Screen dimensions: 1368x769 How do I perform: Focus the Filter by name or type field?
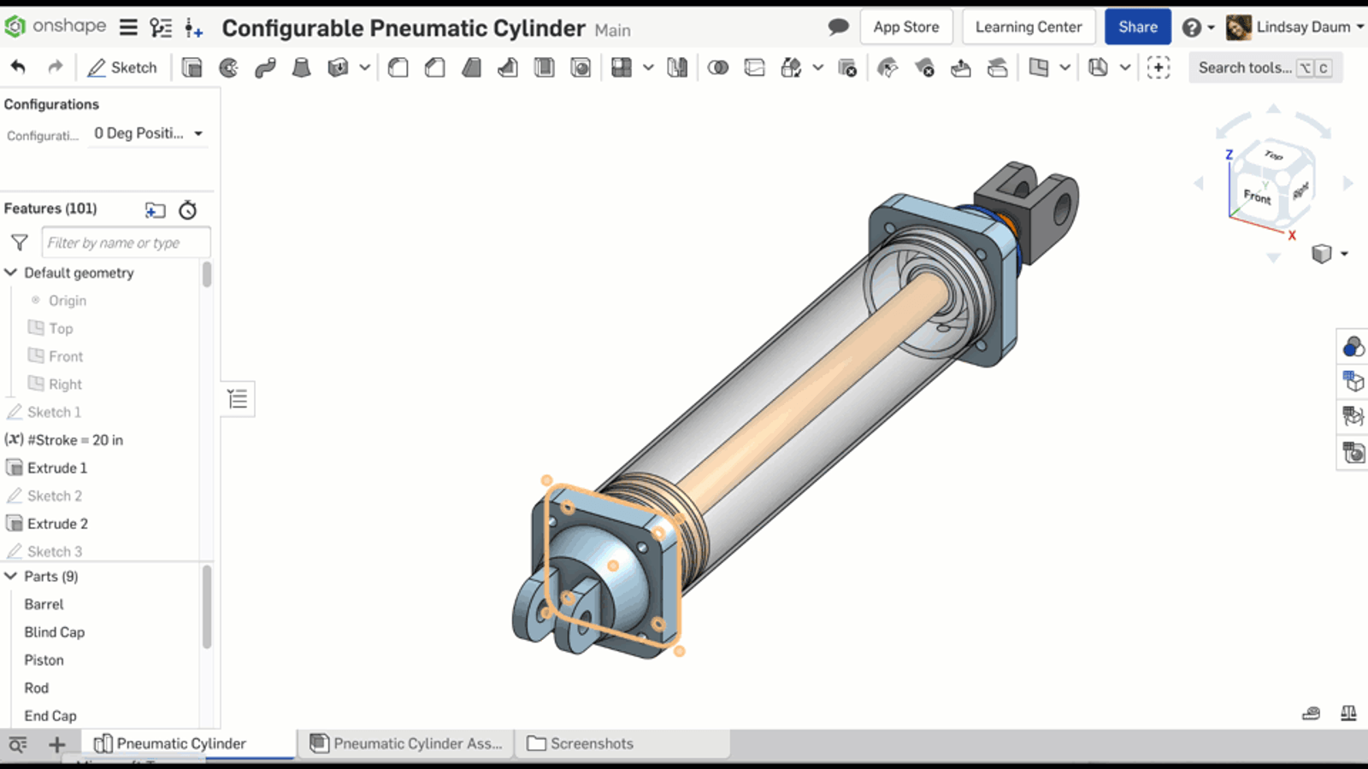tap(126, 243)
